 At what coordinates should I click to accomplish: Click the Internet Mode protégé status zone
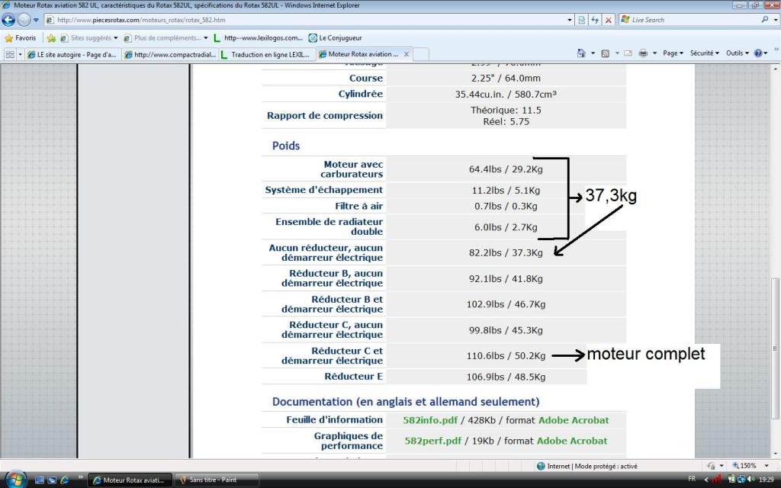point(587,466)
